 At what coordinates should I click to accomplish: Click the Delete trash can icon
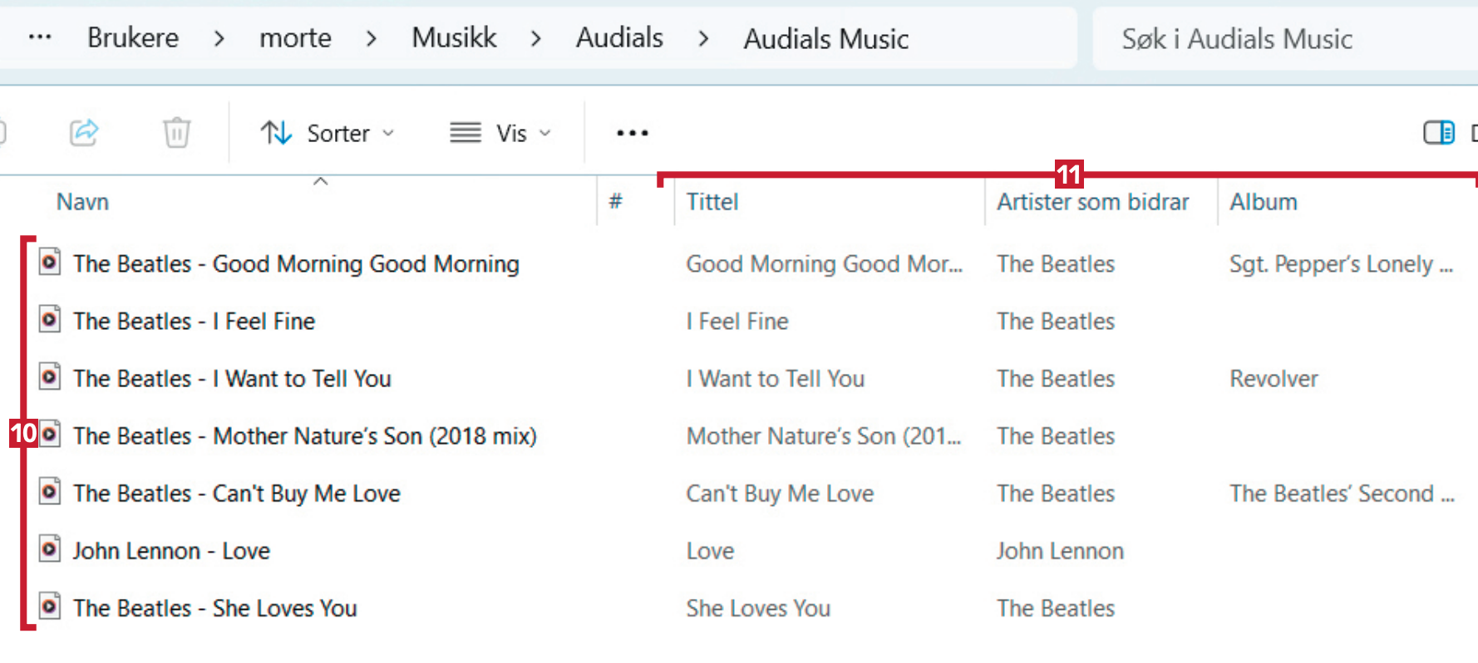point(176,132)
